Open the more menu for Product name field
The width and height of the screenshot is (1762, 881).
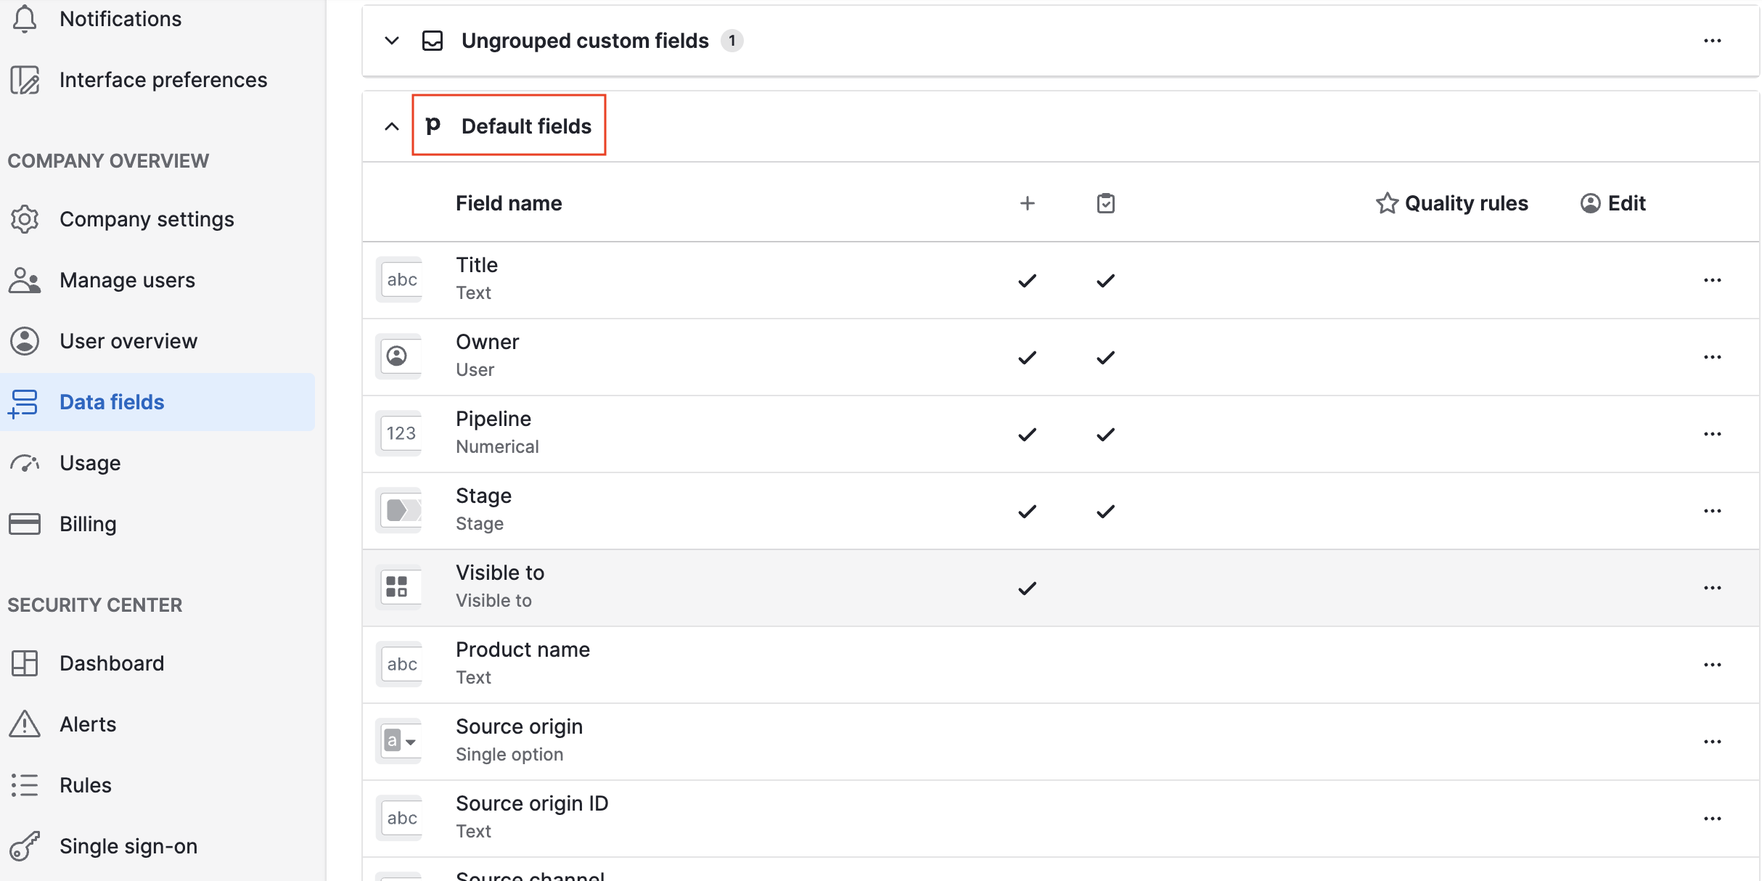click(1713, 665)
